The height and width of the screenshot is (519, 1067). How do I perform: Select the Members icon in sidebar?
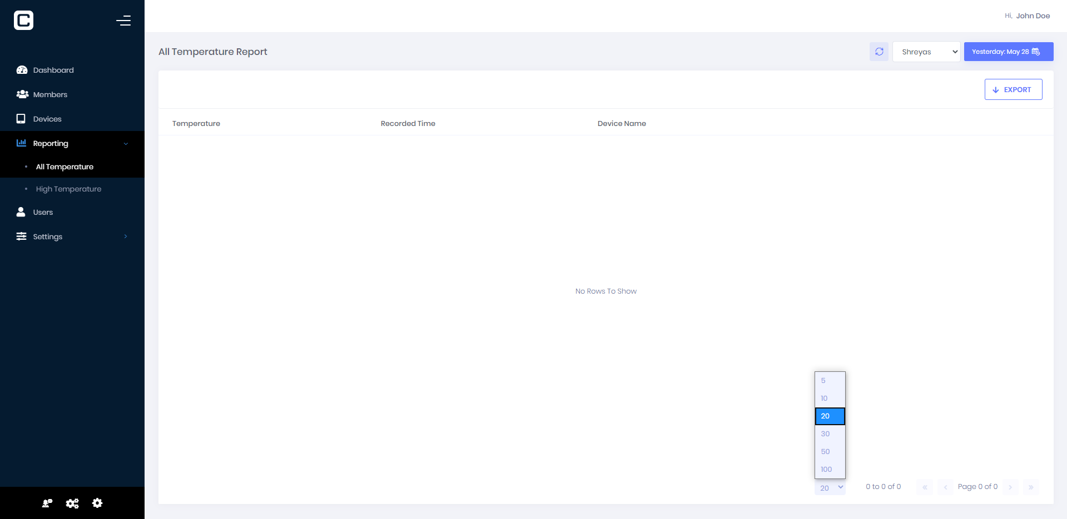[x=21, y=94]
